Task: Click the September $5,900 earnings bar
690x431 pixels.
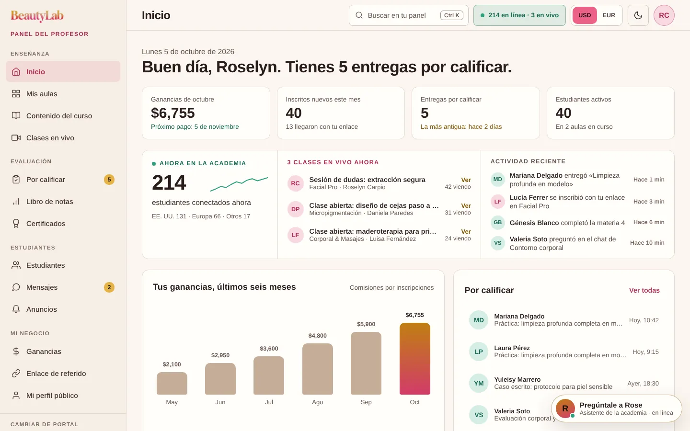Action: [366, 363]
